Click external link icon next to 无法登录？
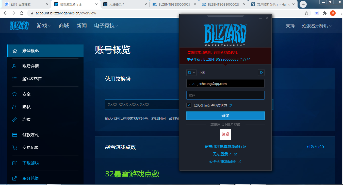This screenshot has width=343, height=185. coord(236,154)
